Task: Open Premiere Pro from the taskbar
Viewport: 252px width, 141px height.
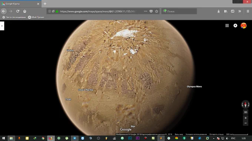Action: coord(138,138)
